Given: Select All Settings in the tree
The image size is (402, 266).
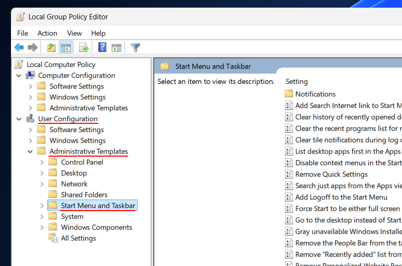Looking at the screenshot, I should (x=78, y=238).
